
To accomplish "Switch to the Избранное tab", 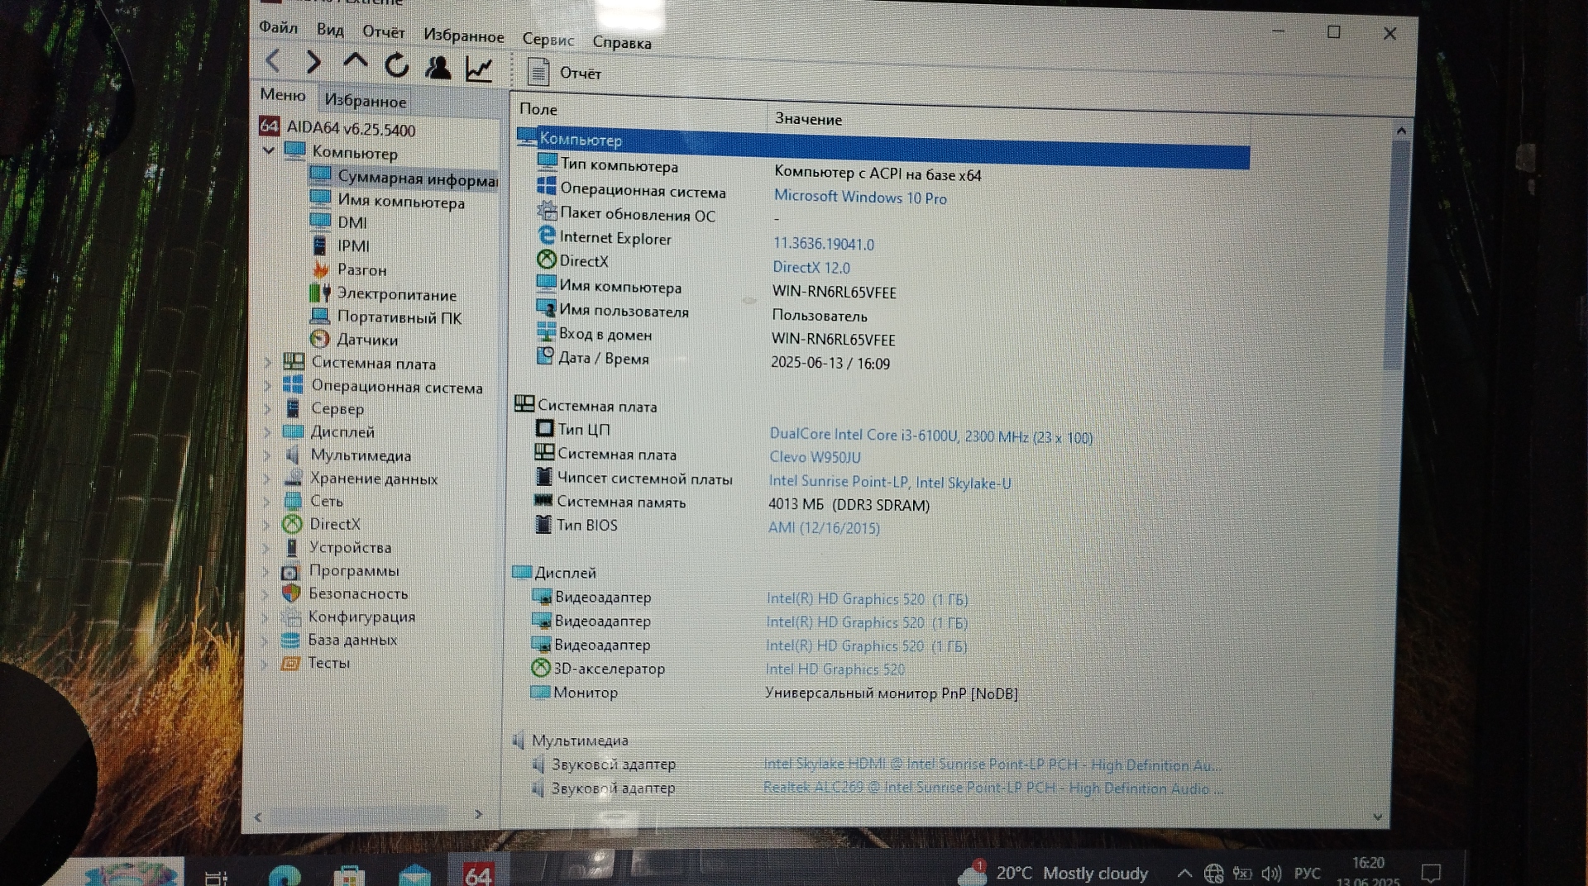I will click(x=365, y=101).
